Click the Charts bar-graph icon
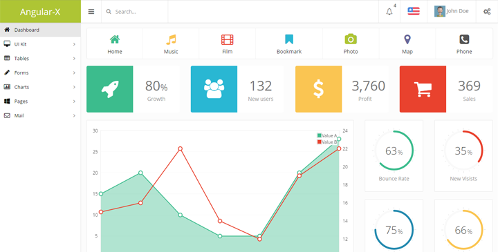The height and width of the screenshot is (252, 498). (x=7, y=86)
